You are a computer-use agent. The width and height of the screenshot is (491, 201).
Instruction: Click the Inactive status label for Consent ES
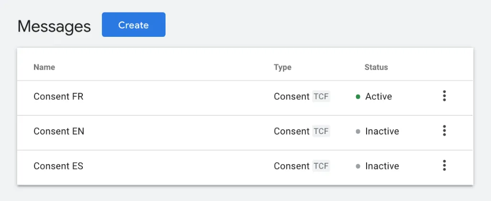(382, 166)
